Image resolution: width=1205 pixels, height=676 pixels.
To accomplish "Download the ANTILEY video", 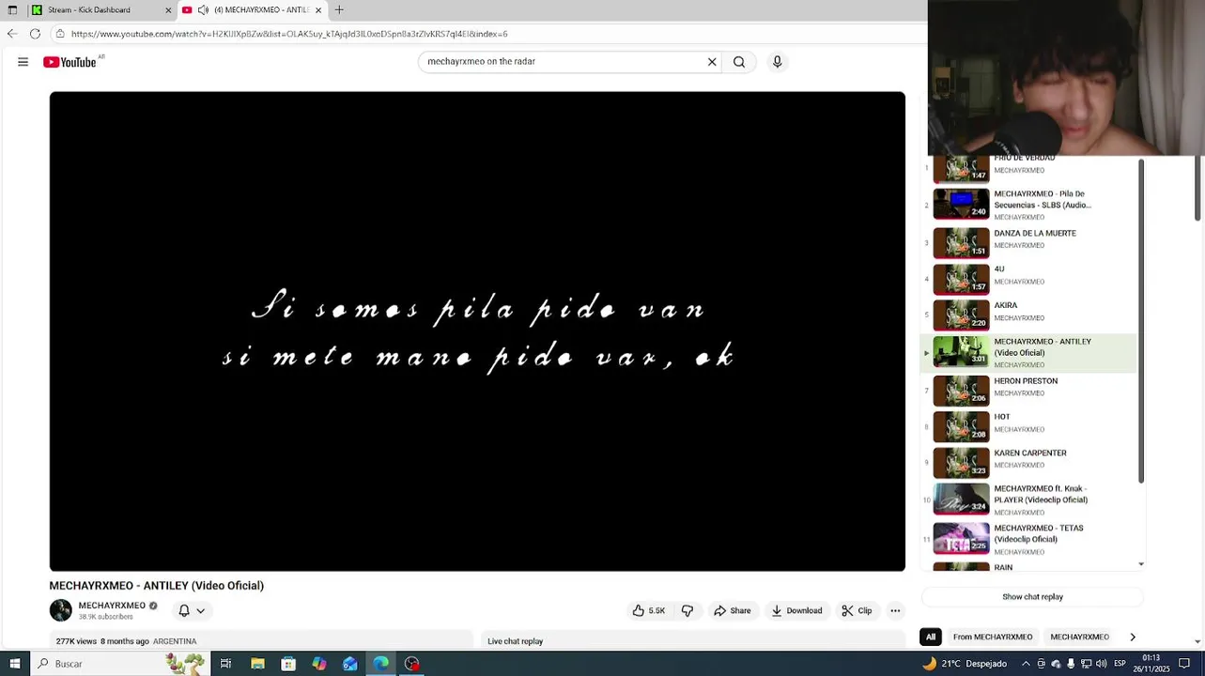I will 796,610.
